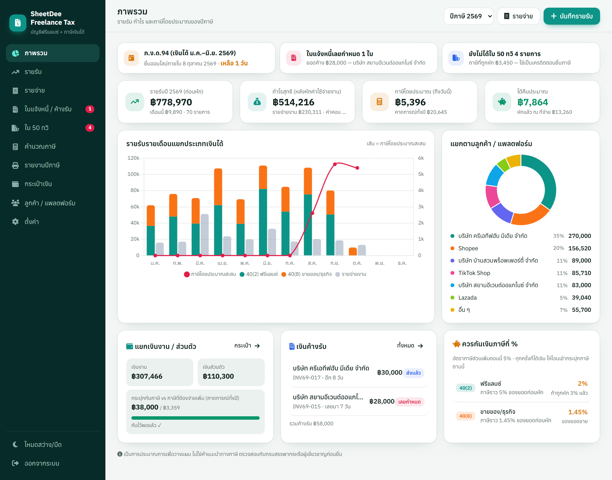
Task: Click the SheetDee Freelance Tax logo icon
Action: click(x=18, y=23)
